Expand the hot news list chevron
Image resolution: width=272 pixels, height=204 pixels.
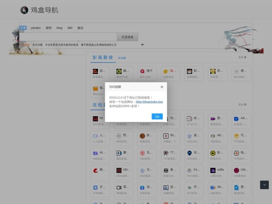click(142, 45)
